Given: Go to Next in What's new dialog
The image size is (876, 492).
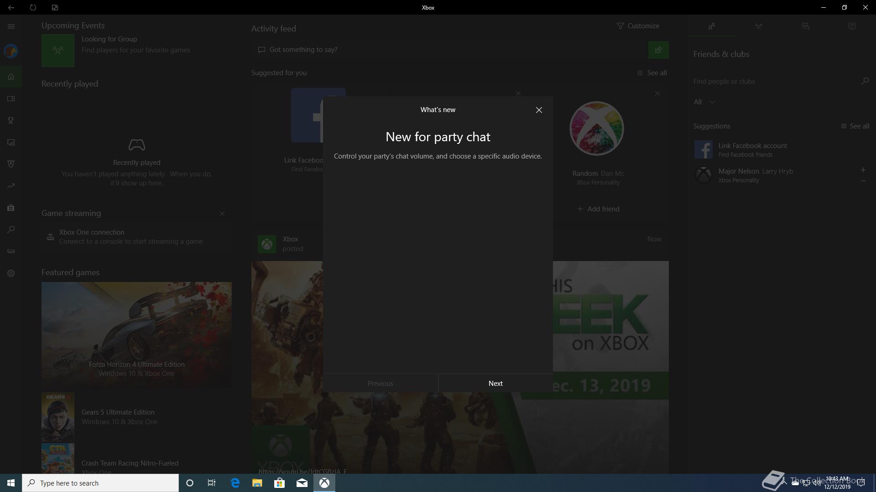Looking at the screenshot, I should coord(495,383).
